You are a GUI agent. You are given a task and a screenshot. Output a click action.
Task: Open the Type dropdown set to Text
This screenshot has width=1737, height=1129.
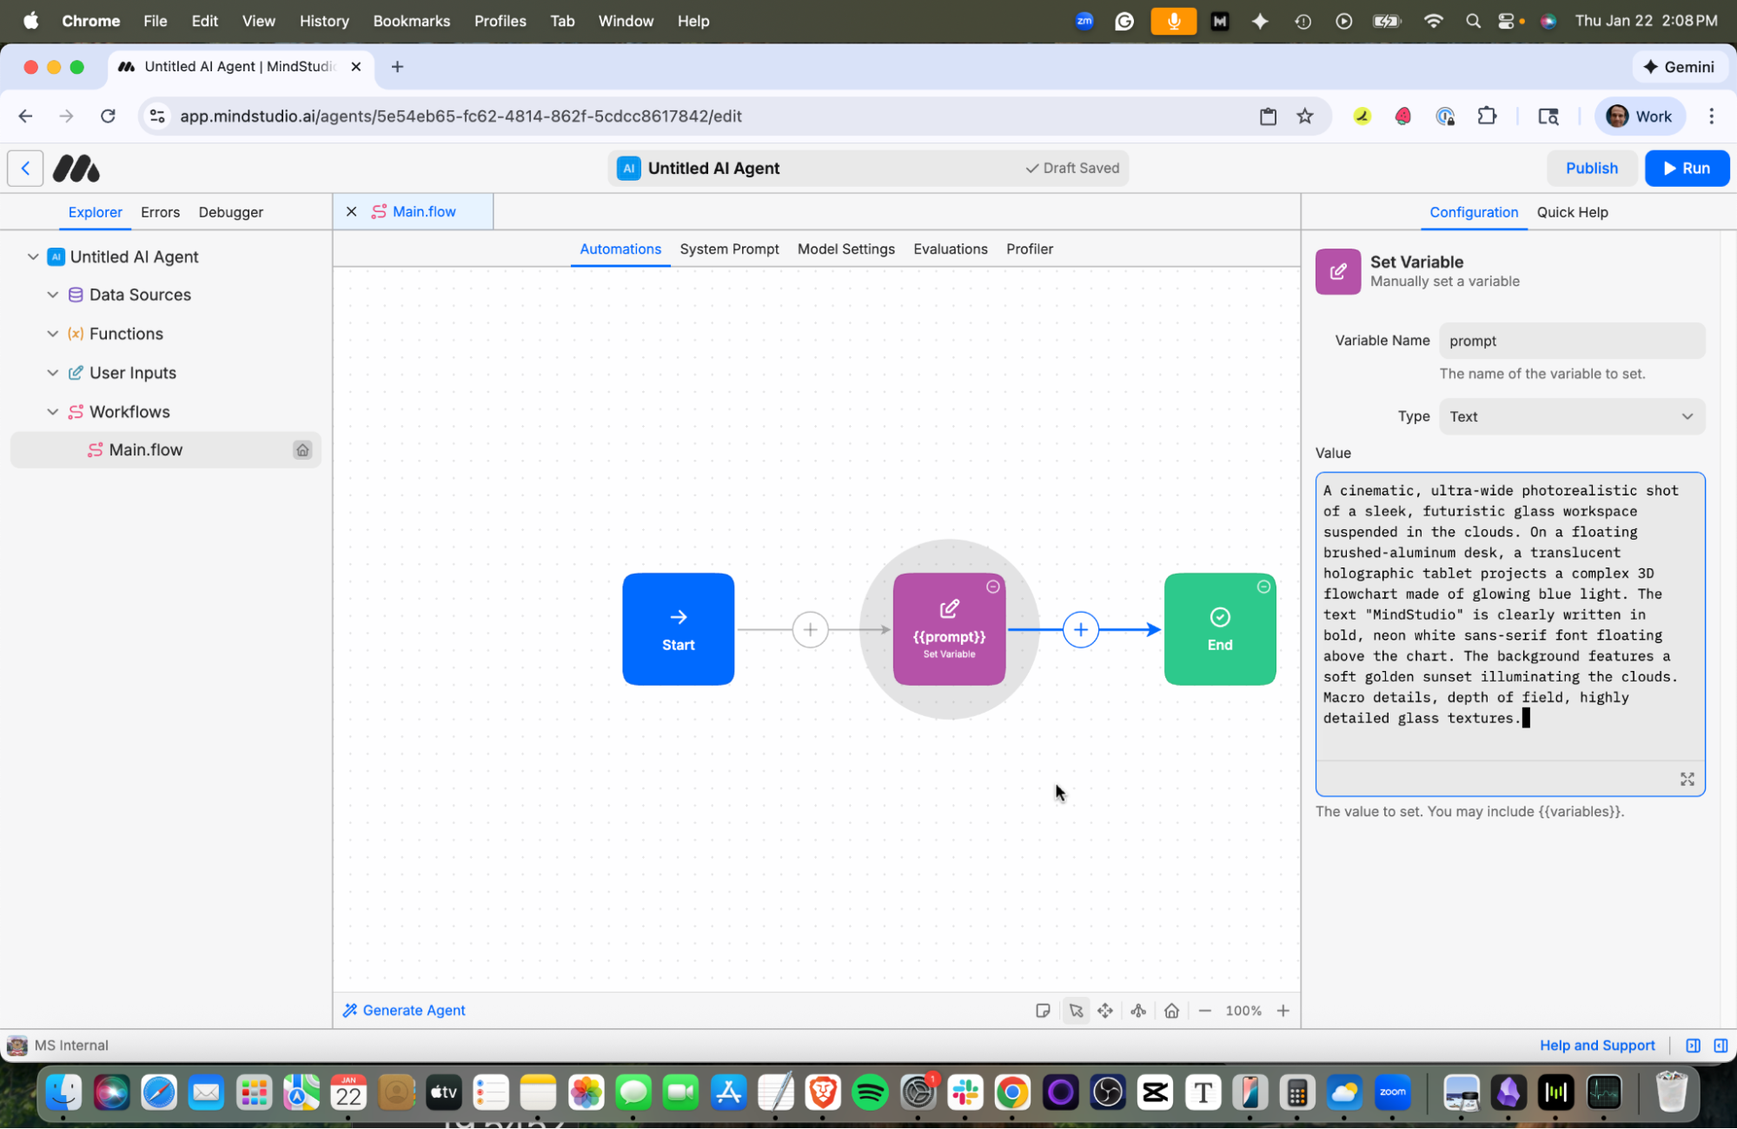pyautogui.click(x=1571, y=416)
